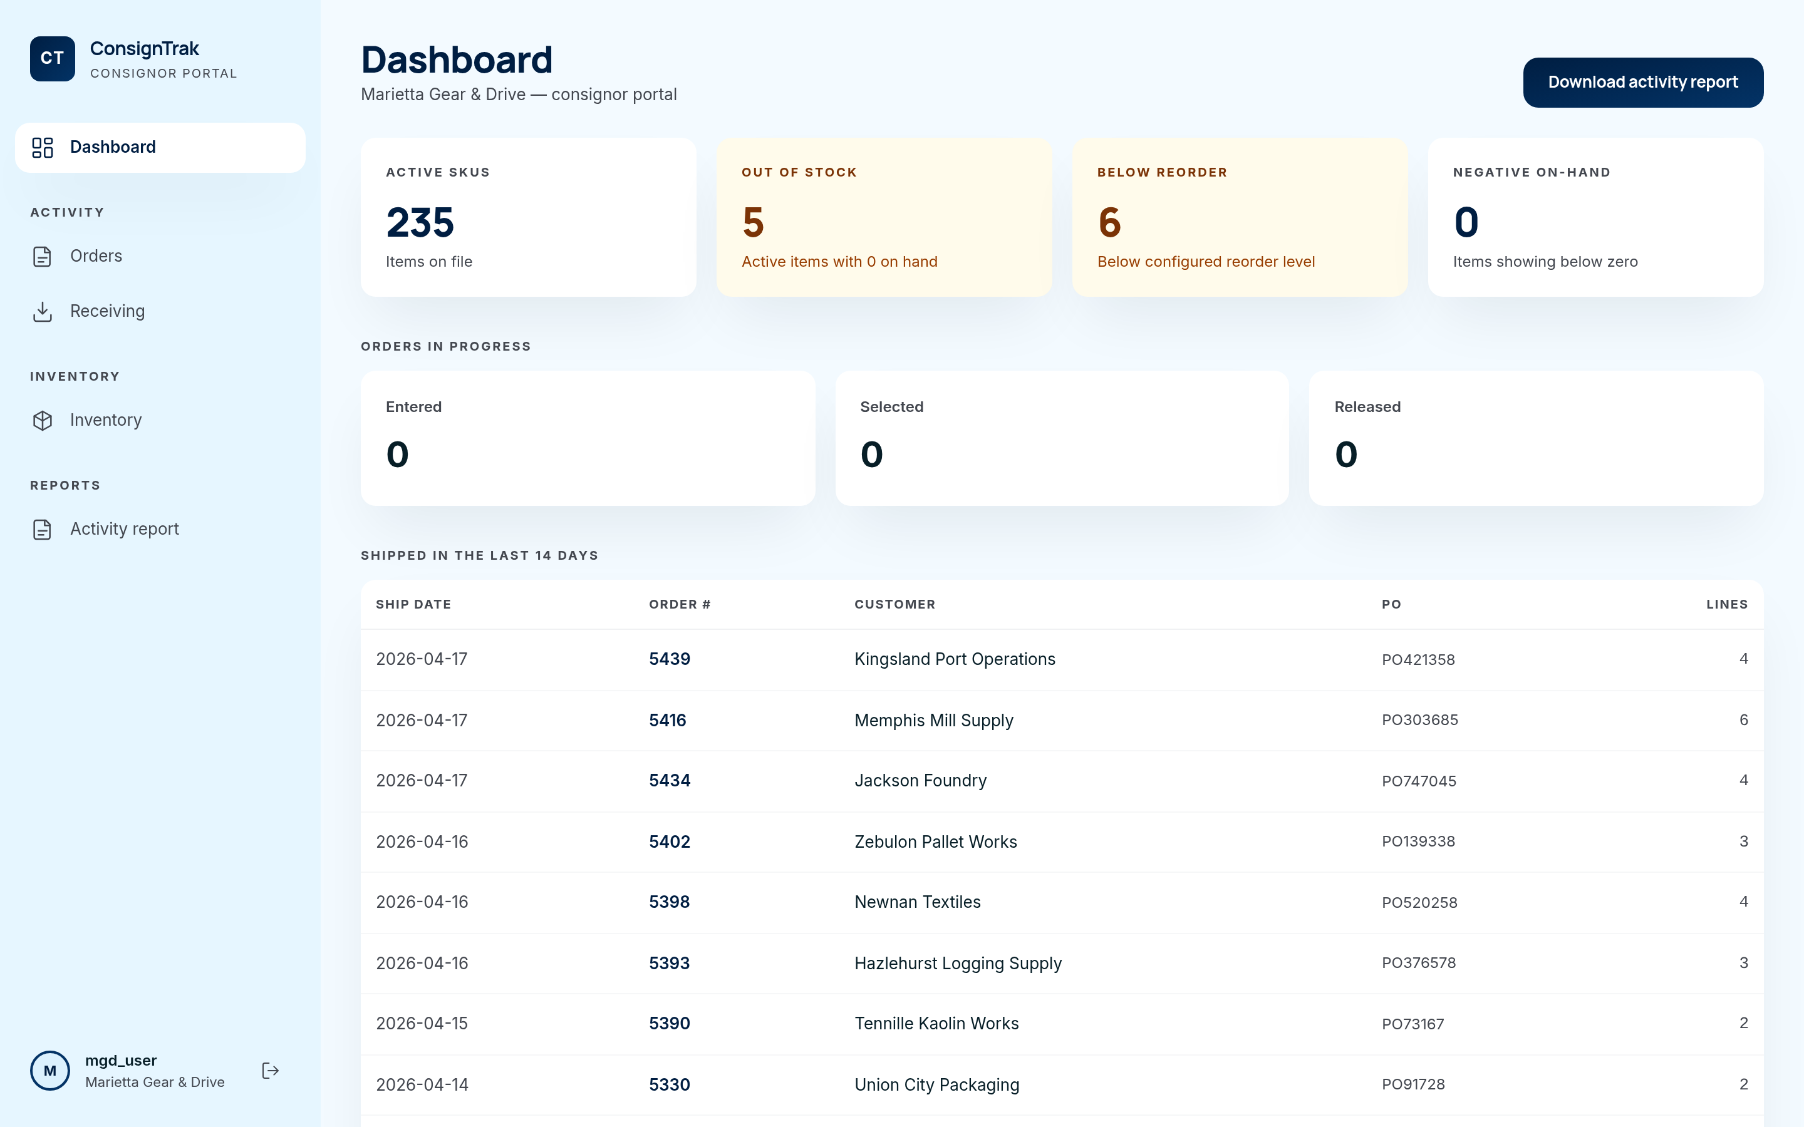This screenshot has width=1804, height=1127.
Task: Click the Download activity report button
Action: 1642,82
